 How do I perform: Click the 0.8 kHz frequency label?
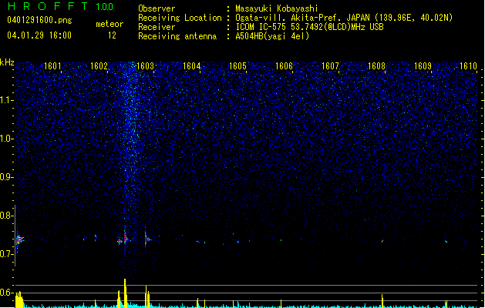pyautogui.click(x=6, y=216)
